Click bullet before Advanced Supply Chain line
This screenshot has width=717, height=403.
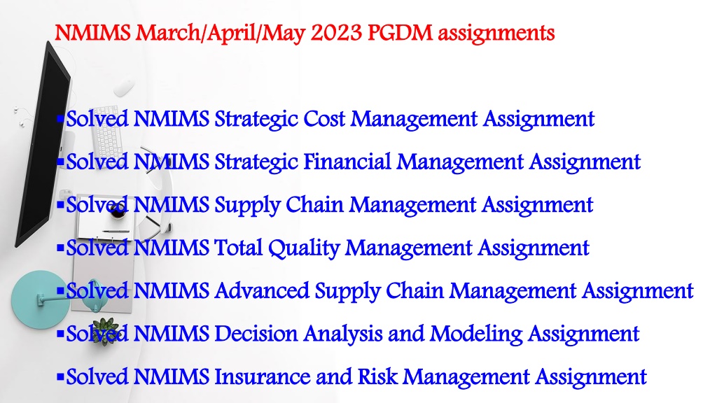[60, 290]
